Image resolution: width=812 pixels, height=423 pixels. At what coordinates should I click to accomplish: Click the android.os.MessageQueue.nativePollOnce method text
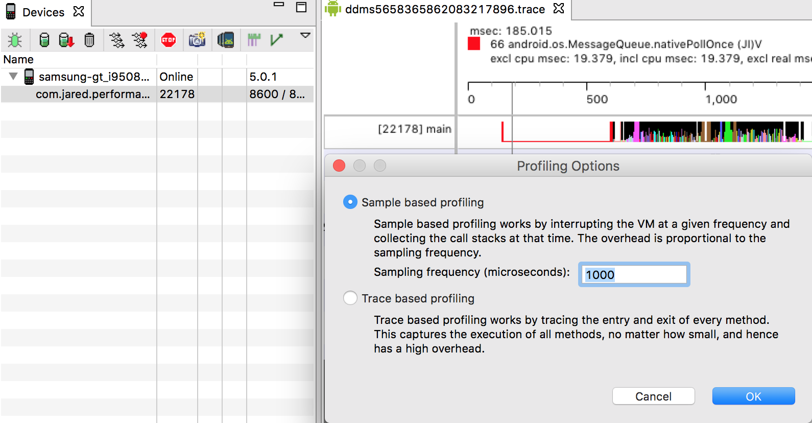pos(626,44)
